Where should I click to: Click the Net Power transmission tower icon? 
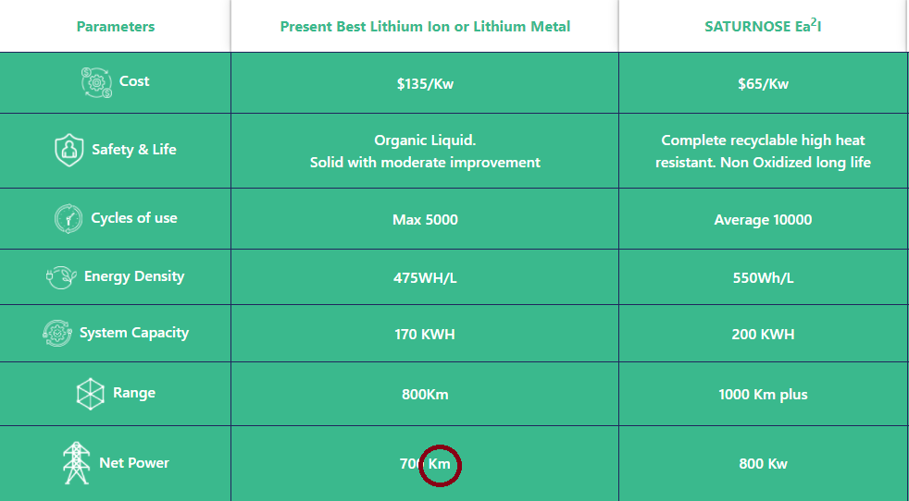[76, 463]
